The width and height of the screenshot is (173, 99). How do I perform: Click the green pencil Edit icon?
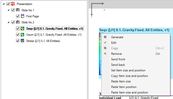coord(105,42)
